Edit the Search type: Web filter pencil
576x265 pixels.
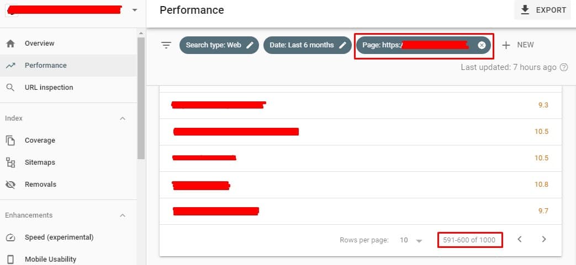pyautogui.click(x=250, y=45)
